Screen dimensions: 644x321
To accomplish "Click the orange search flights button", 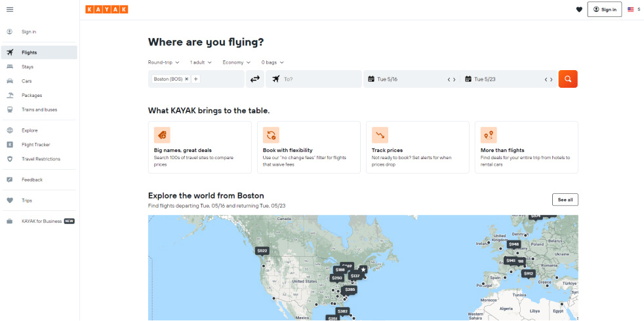I will pyautogui.click(x=568, y=79).
